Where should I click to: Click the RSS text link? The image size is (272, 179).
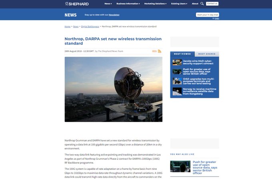pos(154,51)
